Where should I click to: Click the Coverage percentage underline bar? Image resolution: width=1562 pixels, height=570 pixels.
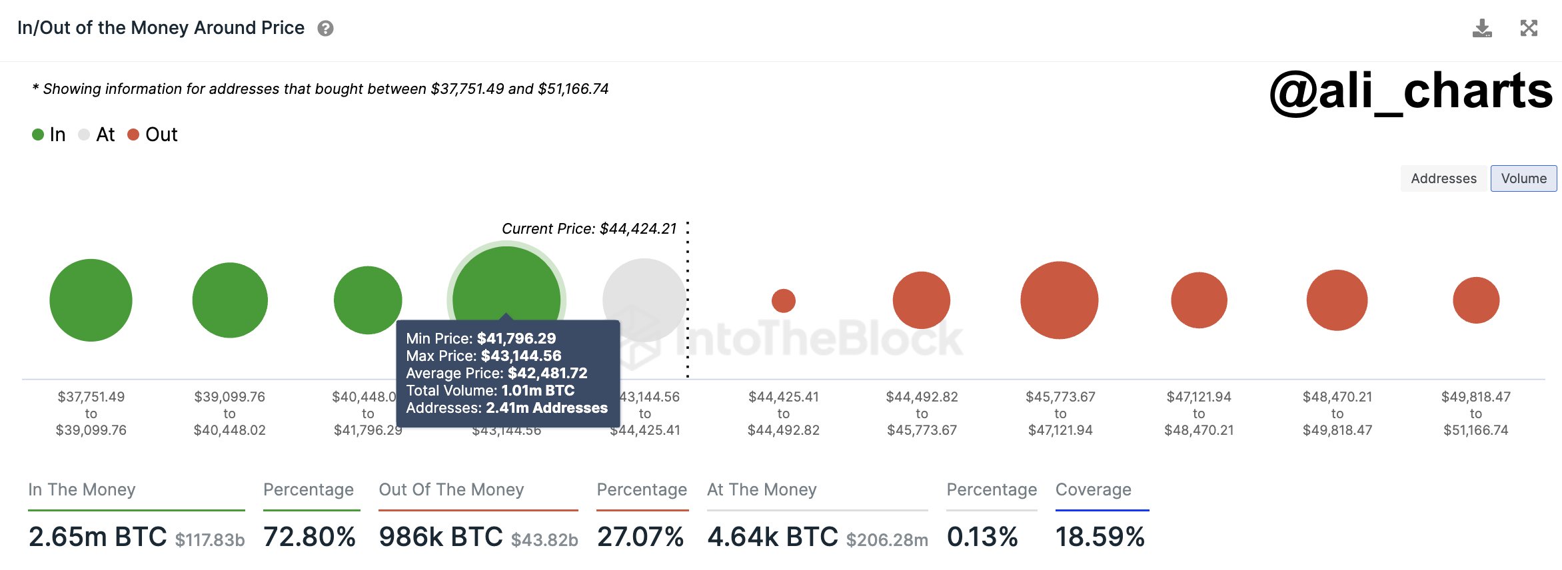pos(1102,511)
